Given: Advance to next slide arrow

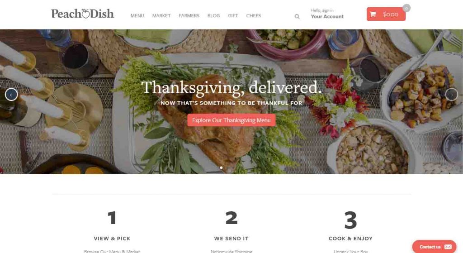Looking at the screenshot, I should [452, 95].
